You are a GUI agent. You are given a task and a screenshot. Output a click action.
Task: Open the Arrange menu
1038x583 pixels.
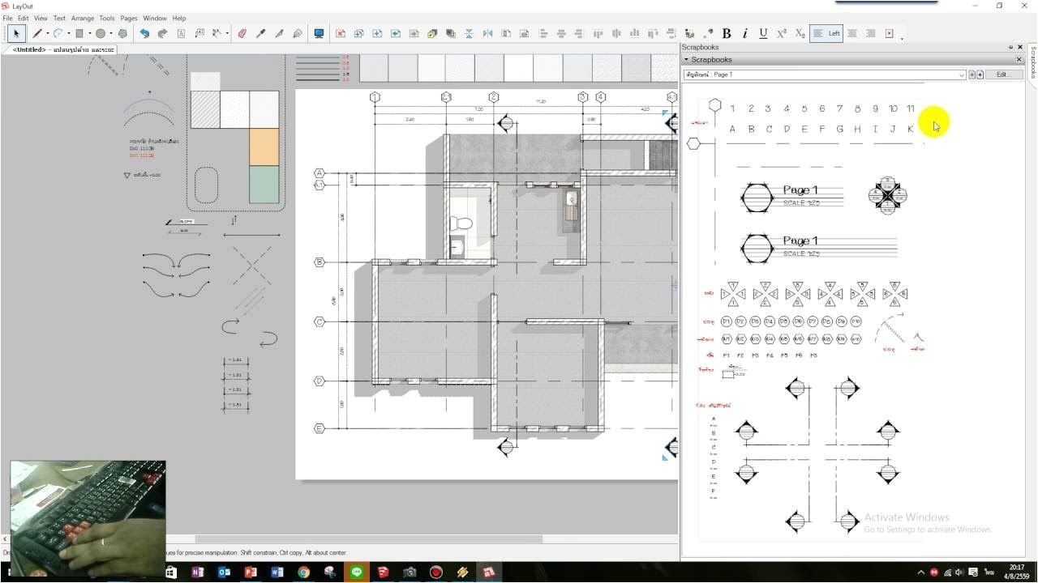tap(83, 18)
